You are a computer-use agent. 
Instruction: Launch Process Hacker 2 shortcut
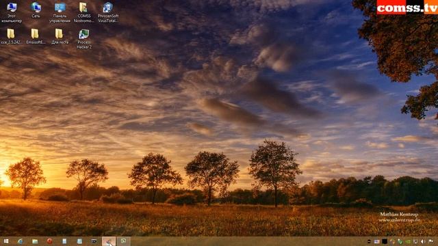pos(83,39)
